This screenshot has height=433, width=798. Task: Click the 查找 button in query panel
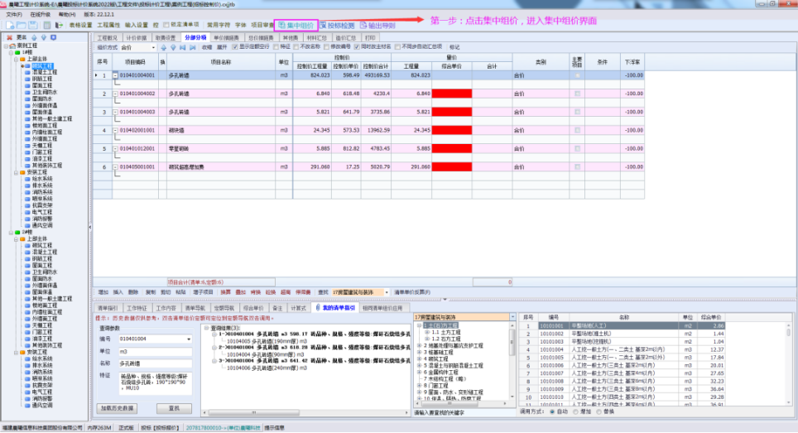pyautogui.click(x=174, y=408)
